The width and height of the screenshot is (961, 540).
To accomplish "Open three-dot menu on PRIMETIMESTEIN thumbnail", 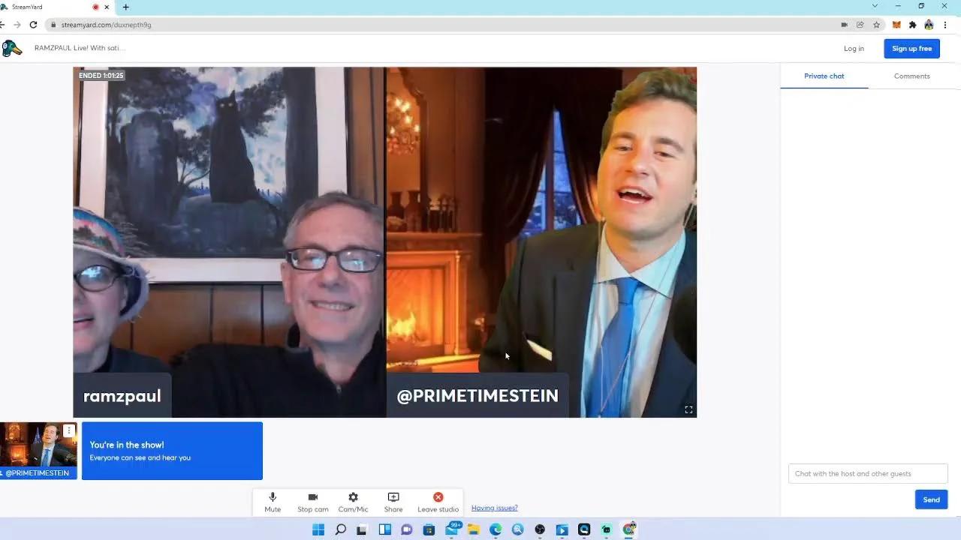I will pyautogui.click(x=68, y=430).
